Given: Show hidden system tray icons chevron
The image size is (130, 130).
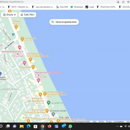Looking at the screenshot, I should coord(117,126).
